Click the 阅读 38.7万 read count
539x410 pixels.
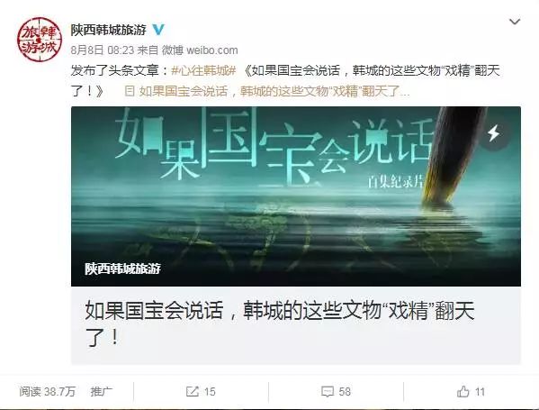47,391
